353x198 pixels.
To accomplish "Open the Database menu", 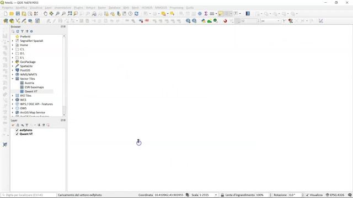I will pyautogui.click(x=114, y=8).
